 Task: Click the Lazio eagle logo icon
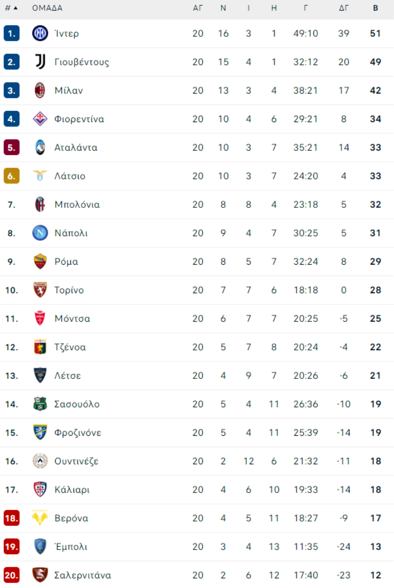[x=40, y=175]
